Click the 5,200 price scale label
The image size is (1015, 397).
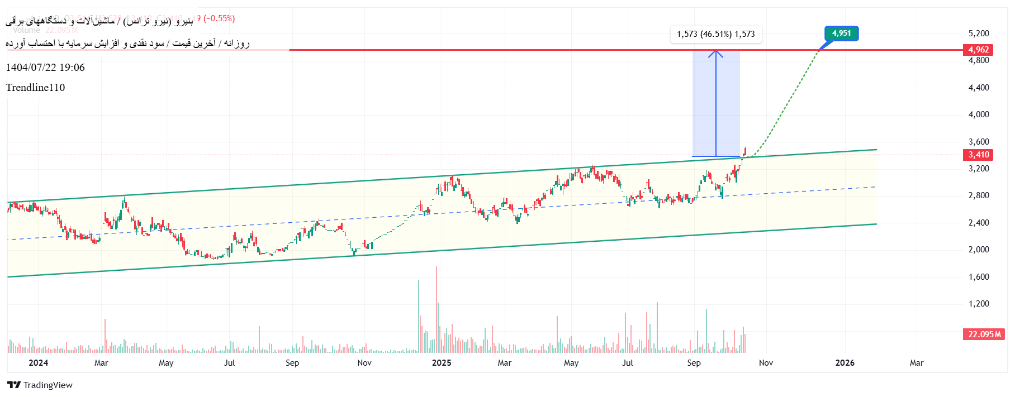point(978,34)
